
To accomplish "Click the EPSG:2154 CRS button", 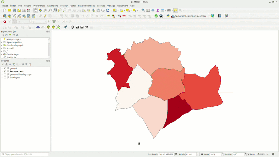I will click(263, 154).
